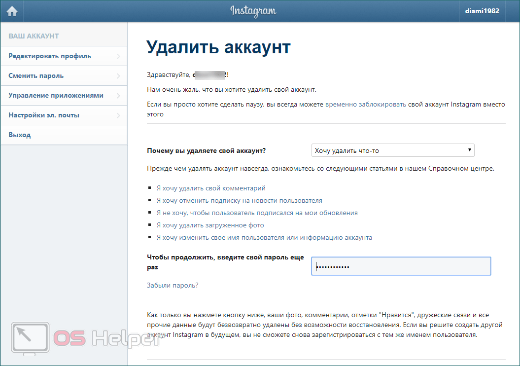Open the временно заблокировать link
This screenshot has width=520, height=366.
[x=365, y=105]
